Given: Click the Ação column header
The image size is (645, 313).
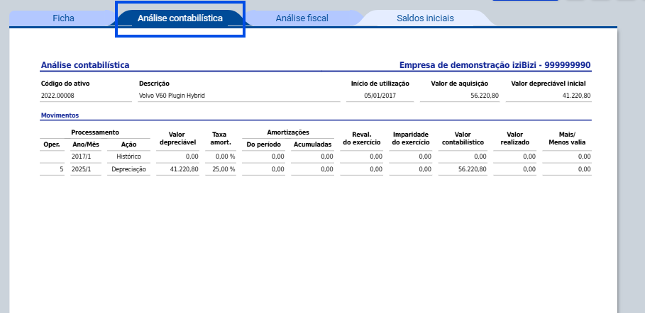Looking at the screenshot, I should tap(128, 144).
